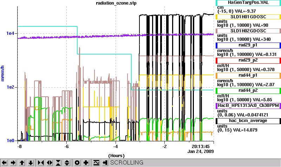Select the rad29_p2 curve legend
This screenshot has height=167, width=281.
[248, 60]
